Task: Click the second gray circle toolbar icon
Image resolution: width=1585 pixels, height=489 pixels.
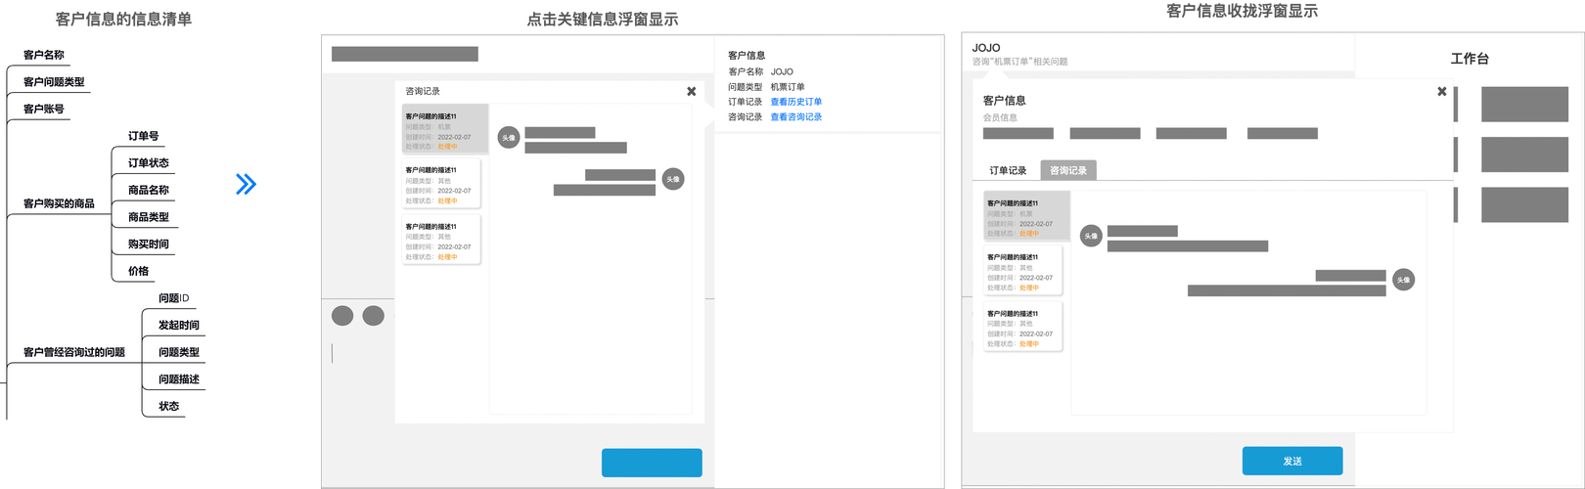Action: point(373,315)
